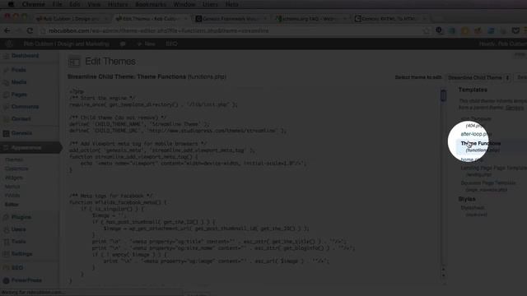Open Media in the sidebar
This screenshot has height=296, width=527.
(19, 82)
